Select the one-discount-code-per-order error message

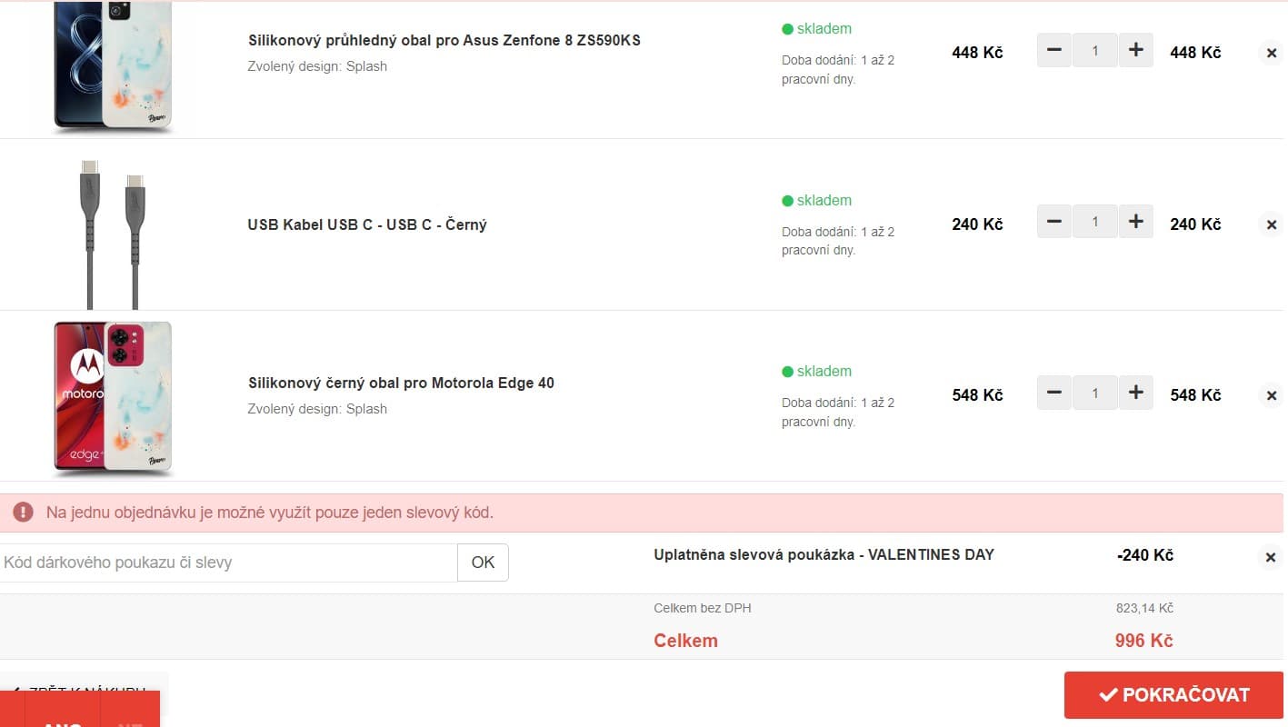[x=270, y=513]
